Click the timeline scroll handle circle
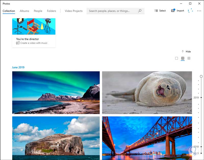The image size is (204, 160). (201, 76)
